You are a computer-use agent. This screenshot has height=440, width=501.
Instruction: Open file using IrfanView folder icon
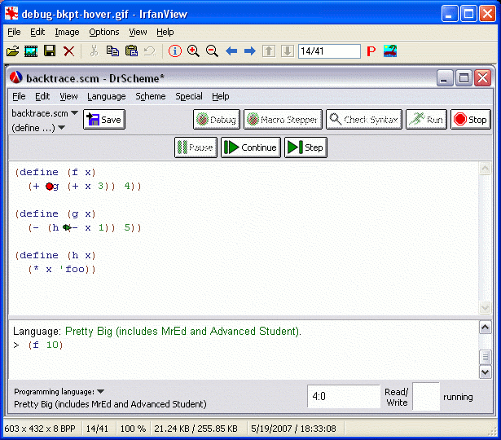[12, 51]
